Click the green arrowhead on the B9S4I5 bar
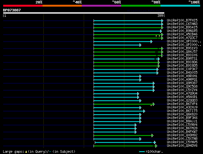This screenshot has width=203, height=154. click(x=162, y=28)
